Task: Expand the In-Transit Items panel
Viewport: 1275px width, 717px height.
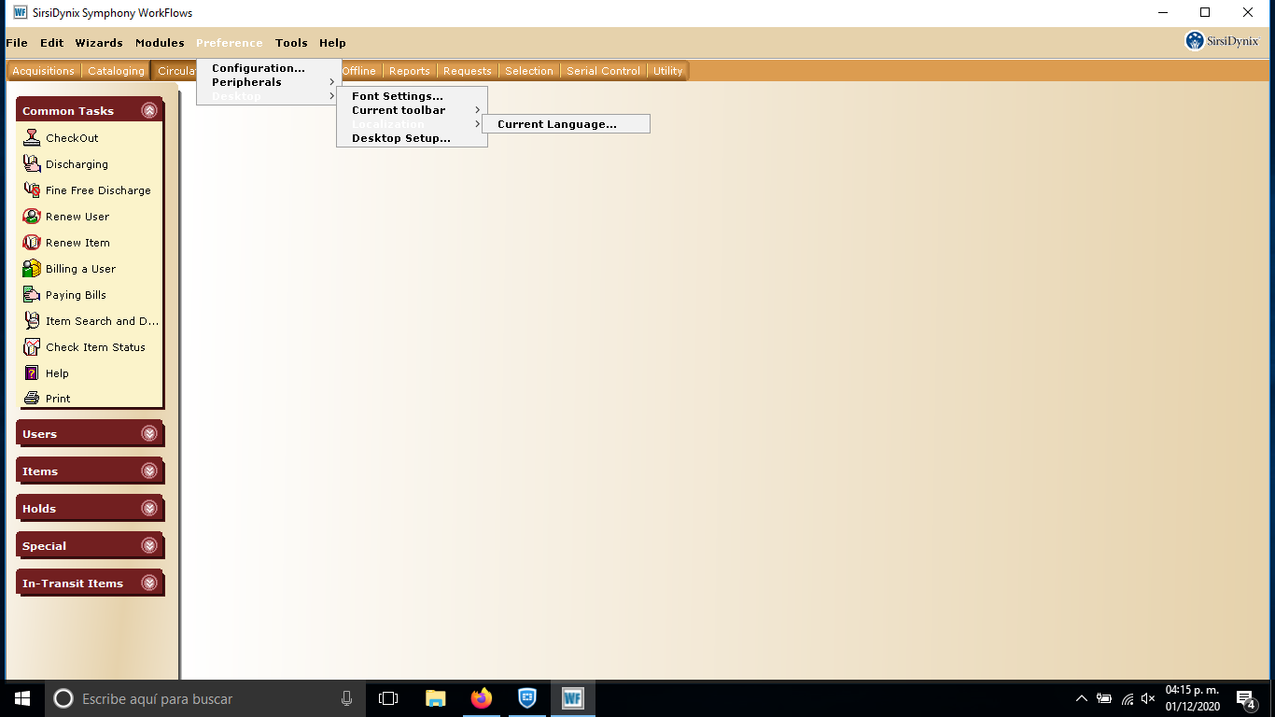Action: coord(149,583)
